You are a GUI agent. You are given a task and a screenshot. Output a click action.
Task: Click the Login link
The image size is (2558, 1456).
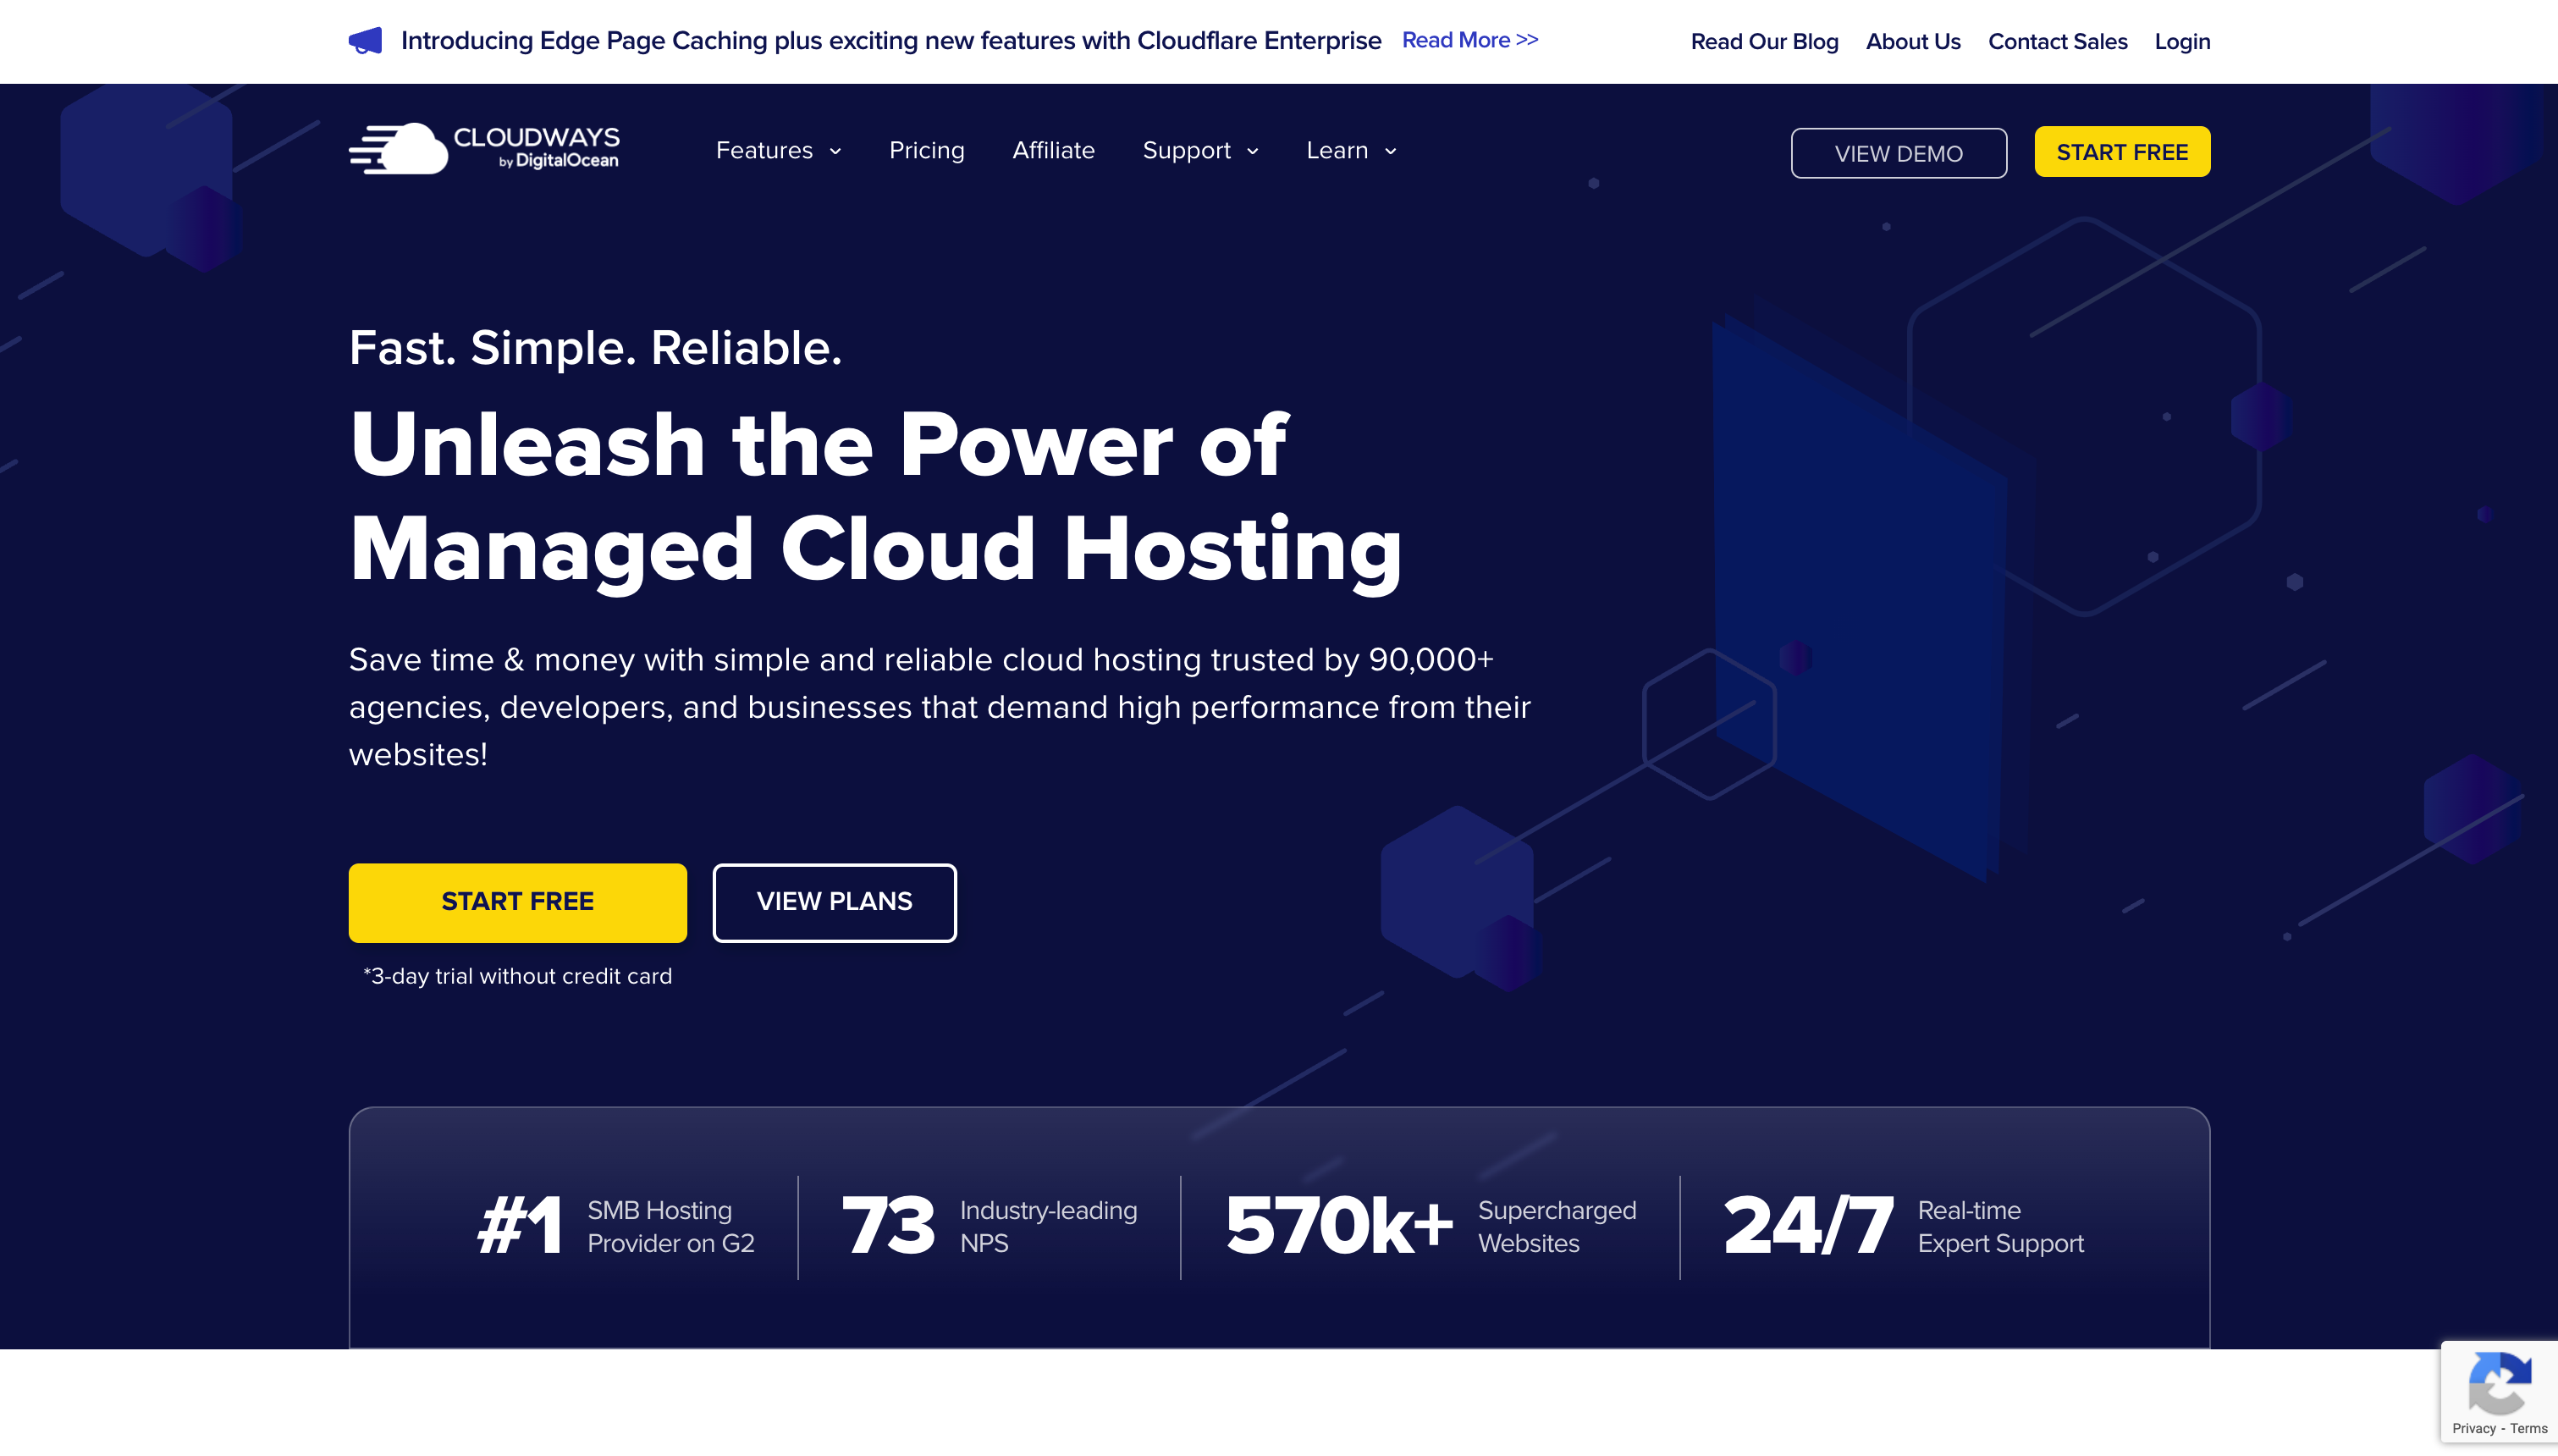click(x=2182, y=41)
